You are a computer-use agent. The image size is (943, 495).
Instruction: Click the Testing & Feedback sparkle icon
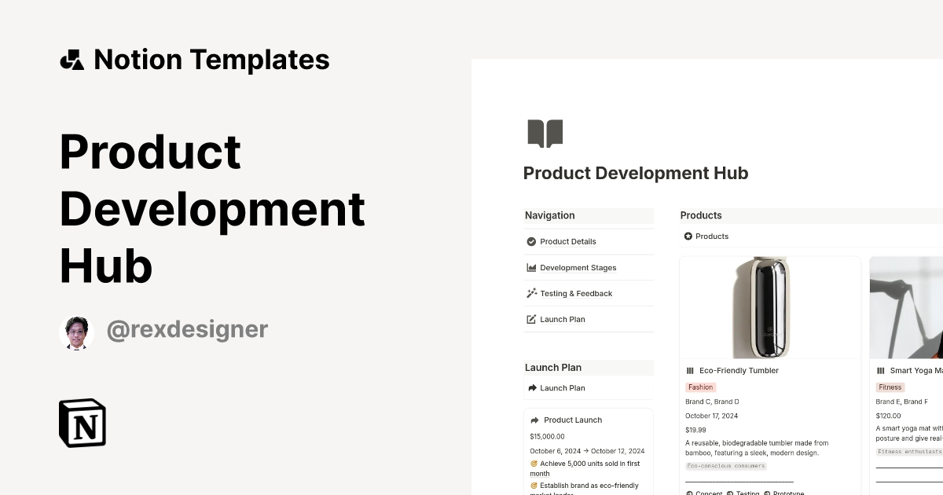pos(531,293)
